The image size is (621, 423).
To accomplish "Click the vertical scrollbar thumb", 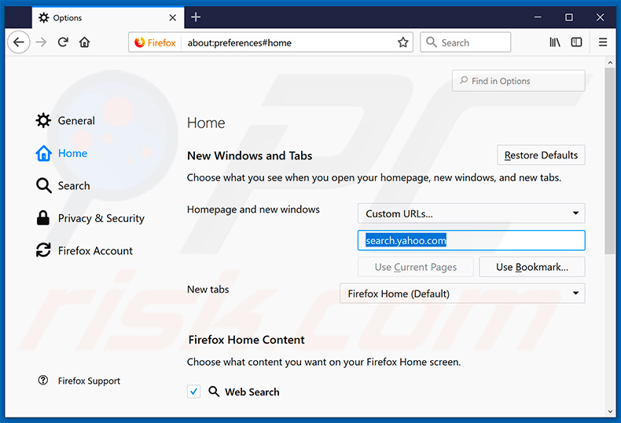I will [x=609, y=161].
